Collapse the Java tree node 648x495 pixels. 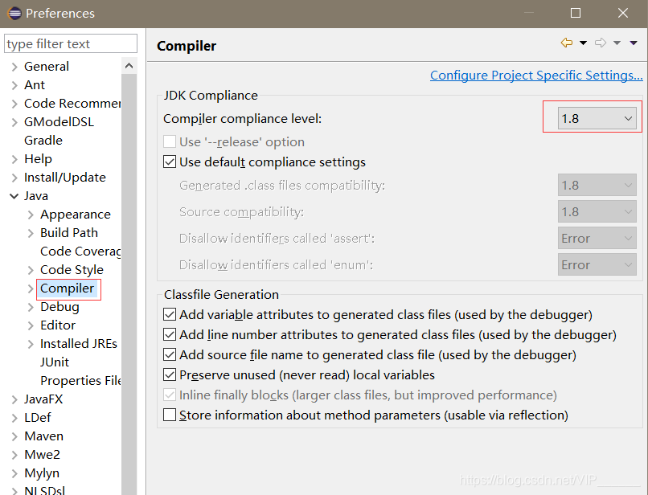pyautogui.click(x=14, y=196)
